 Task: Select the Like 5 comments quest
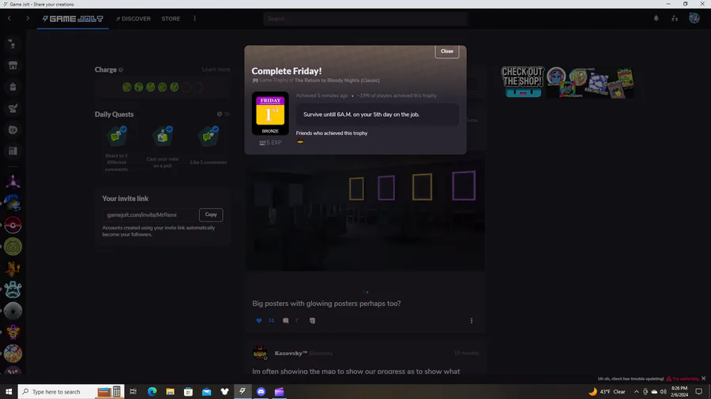tap(208, 146)
